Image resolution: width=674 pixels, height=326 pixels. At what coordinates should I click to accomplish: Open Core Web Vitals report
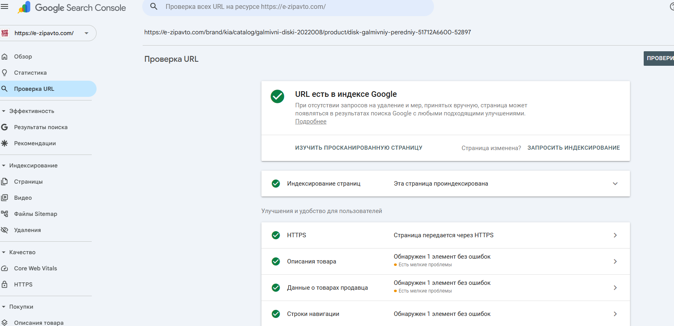click(x=36, y=268)
